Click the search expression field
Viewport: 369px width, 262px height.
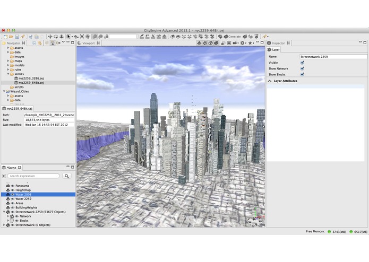click(x=33, y=176)
